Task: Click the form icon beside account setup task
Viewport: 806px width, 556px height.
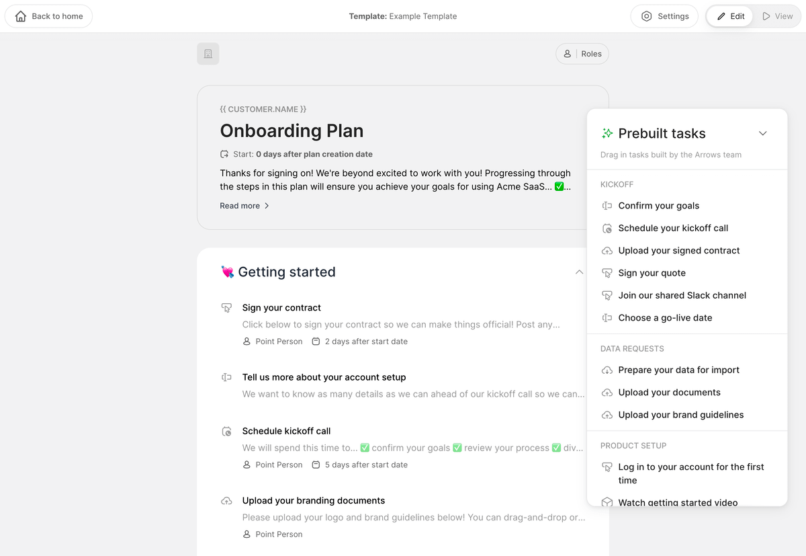Action: point(227,378)
